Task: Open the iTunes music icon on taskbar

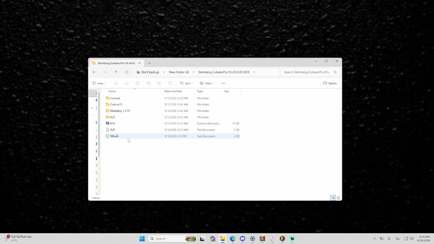Action: pyautogui.click(x=272, y=239)
